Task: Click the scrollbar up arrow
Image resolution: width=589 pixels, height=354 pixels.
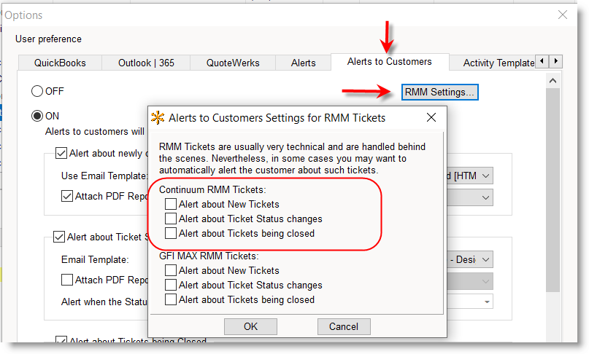Action: coord(553,79)
